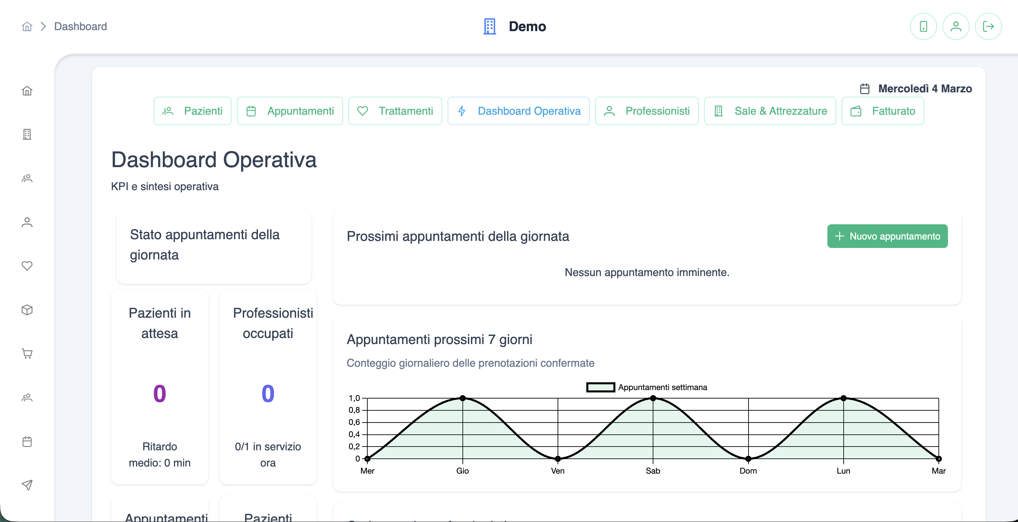Click the home icon in the breadcrumb

click(x=27, y=26)
